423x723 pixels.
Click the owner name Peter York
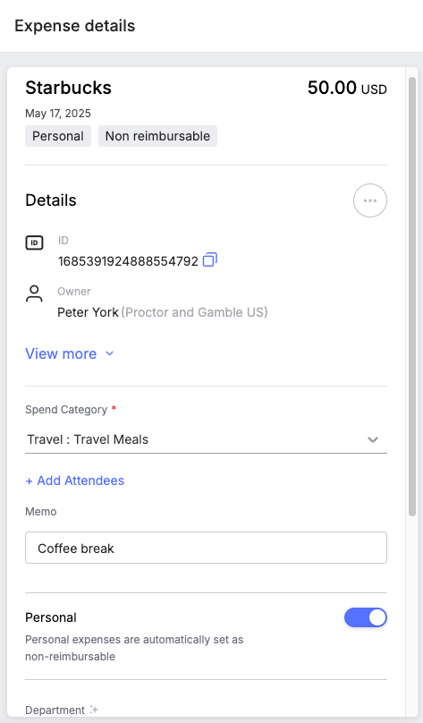click(x=88, y=312)
